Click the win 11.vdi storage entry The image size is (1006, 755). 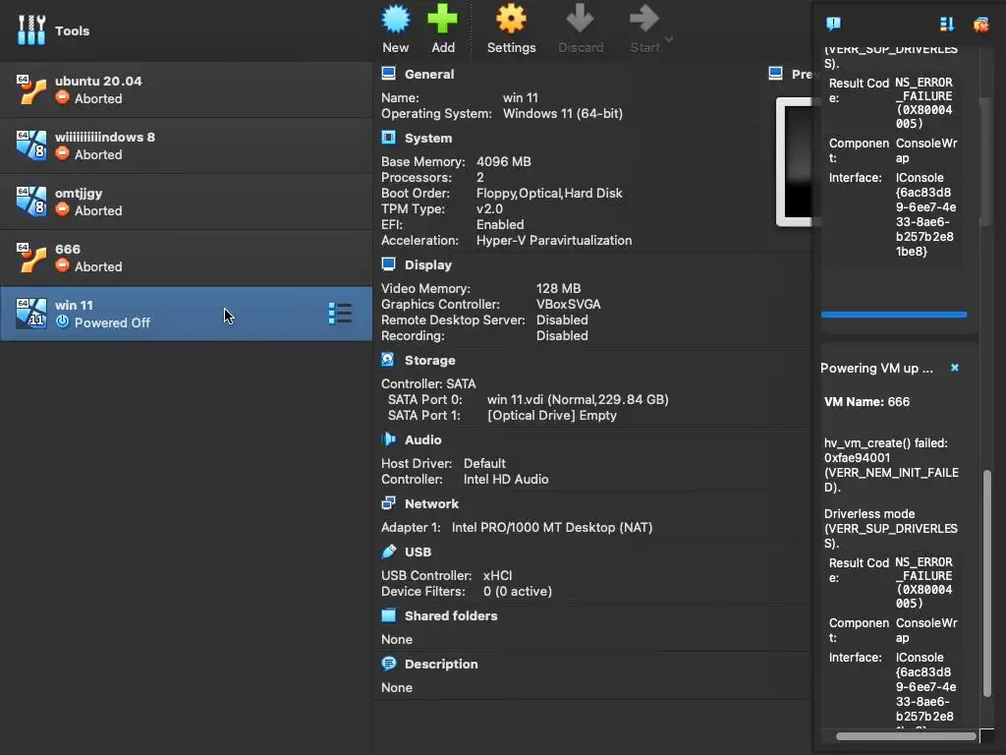coord(578,399)
